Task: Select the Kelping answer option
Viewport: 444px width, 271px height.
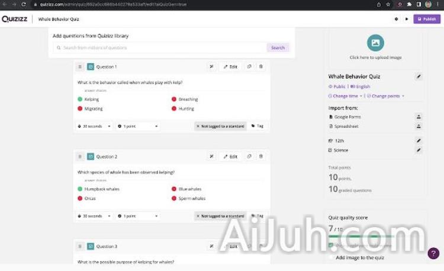Action: click(x=92, y=99)
